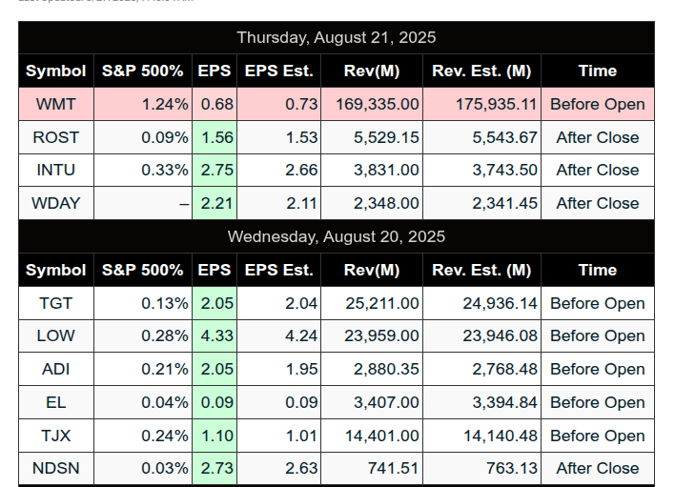Select the WDAY symbol cell

click(x=56, y=203)
